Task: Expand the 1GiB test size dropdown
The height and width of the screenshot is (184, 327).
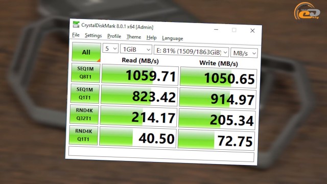Action: (x=136, y=50)
